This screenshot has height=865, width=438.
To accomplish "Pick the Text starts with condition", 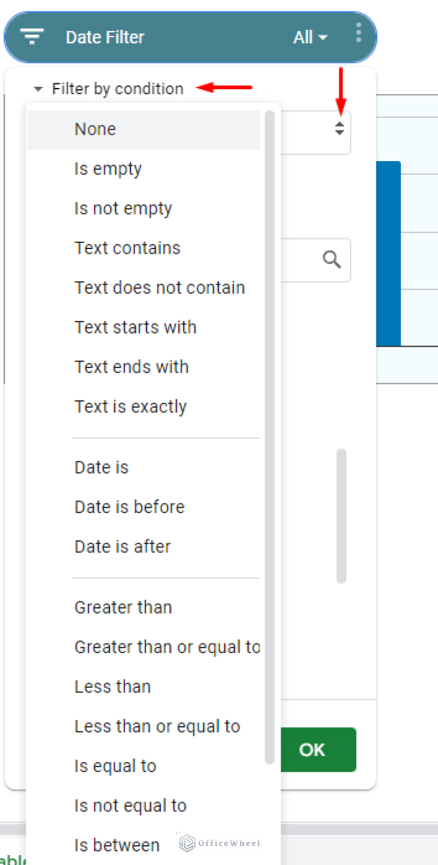I will (x=135, y=327).
